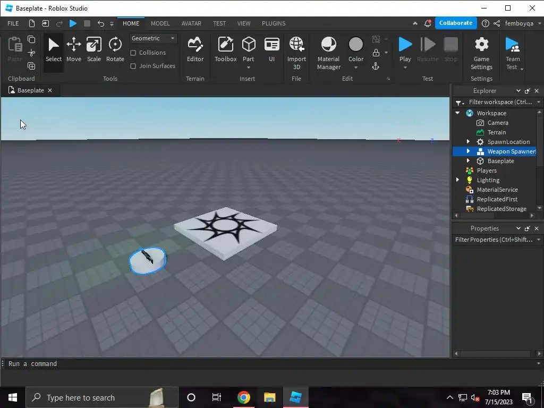Click the quick-access Play arrow in top bar
Image resolution: width=544 pixels, height=408 pixels.
click(73, 23)
